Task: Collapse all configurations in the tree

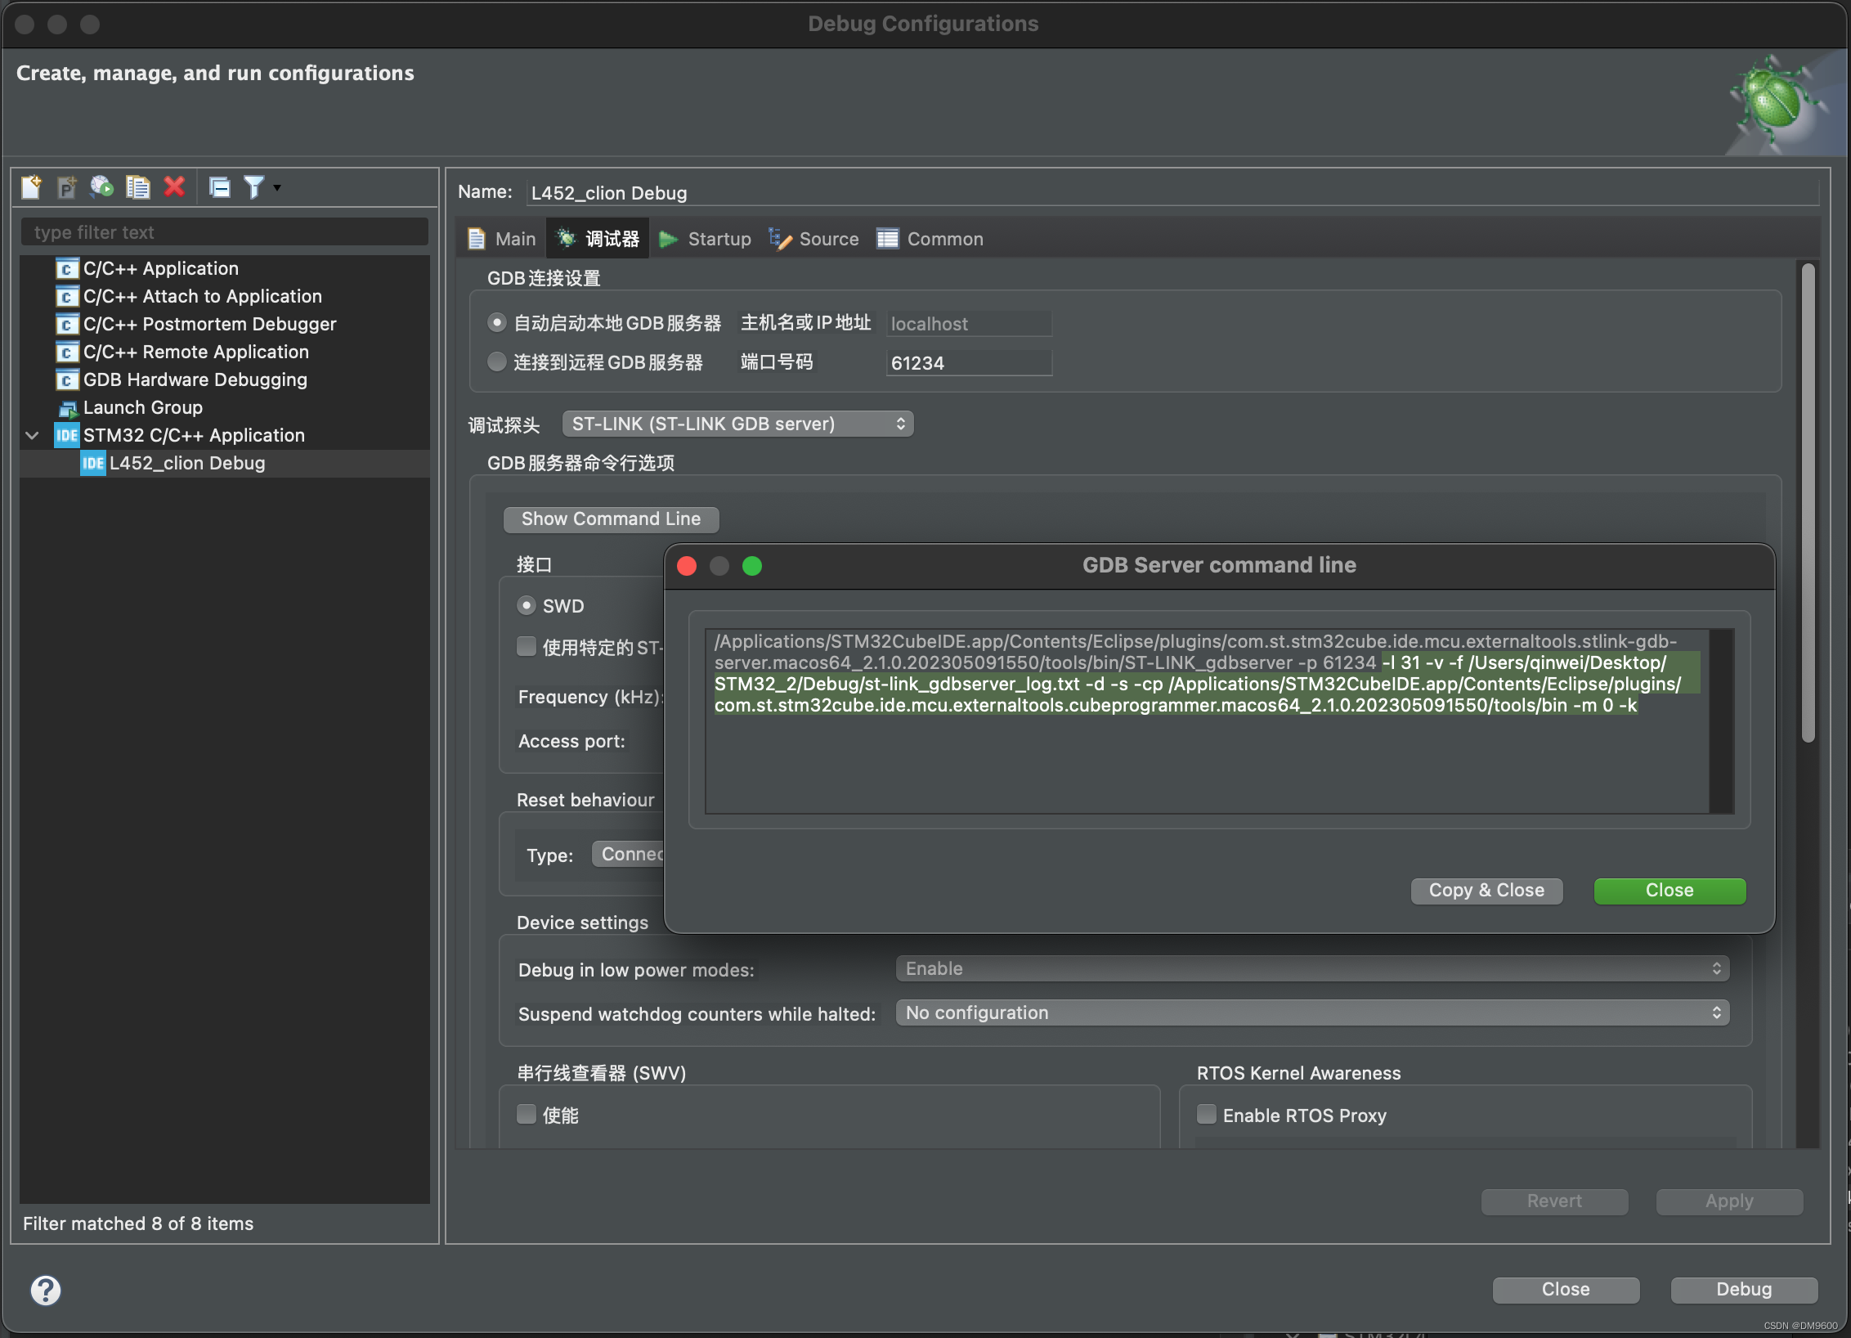Action: [219, 187]
